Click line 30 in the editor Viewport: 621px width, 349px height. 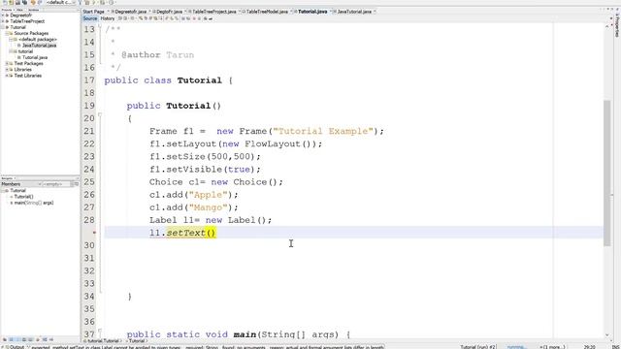[354, 245]
